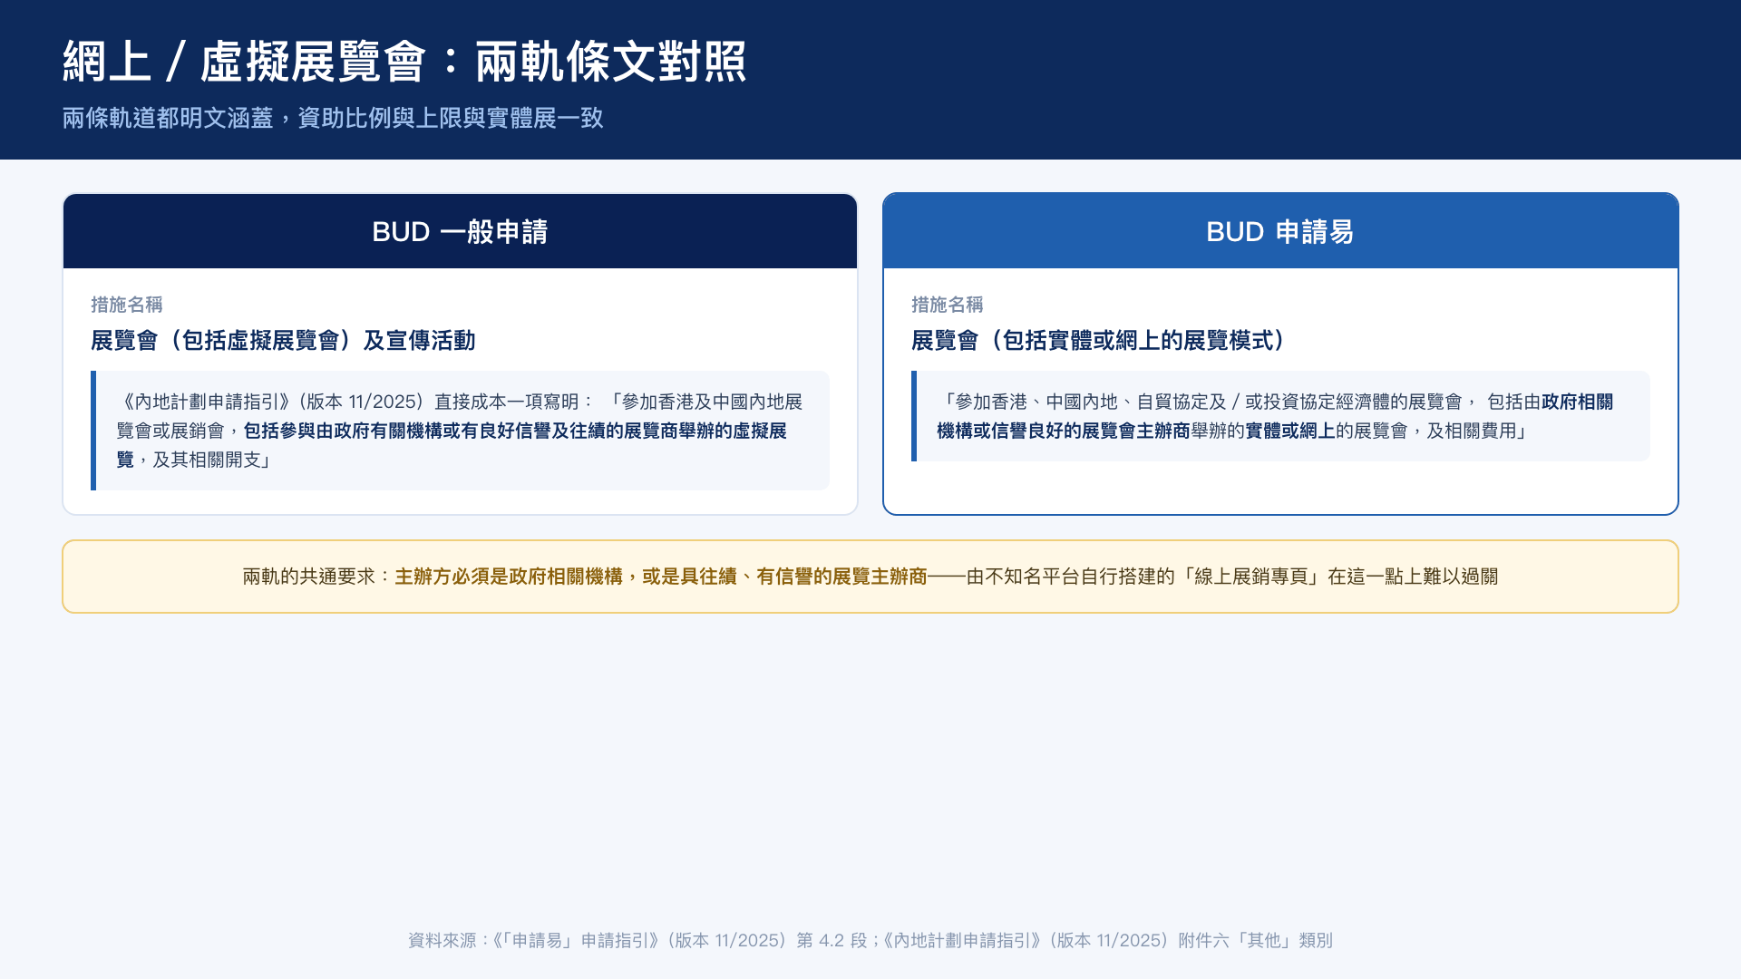The width and height of the screenshot is (1741, 979).
Task: Select heading 展覽會（包括虛擬展覽會）及宣傳活動
Action: point(283,341)
